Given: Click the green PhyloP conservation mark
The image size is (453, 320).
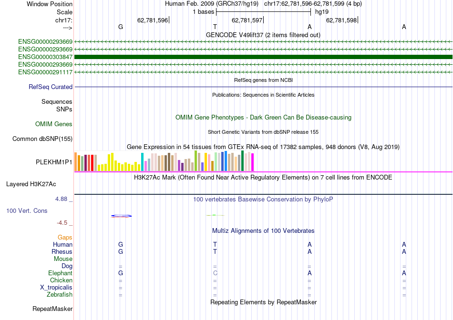Looking at the screenshot, I should pyautogui.click(x=215, y=215).
